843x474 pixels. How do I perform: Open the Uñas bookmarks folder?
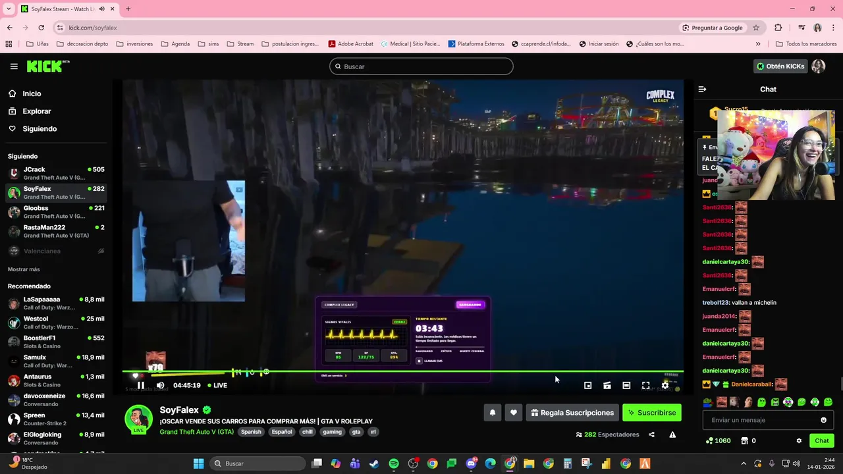click(38, 44)
